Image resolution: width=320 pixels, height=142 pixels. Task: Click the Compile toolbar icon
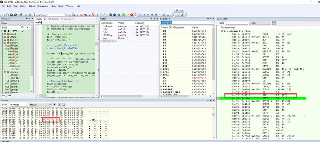click(110, 15)
